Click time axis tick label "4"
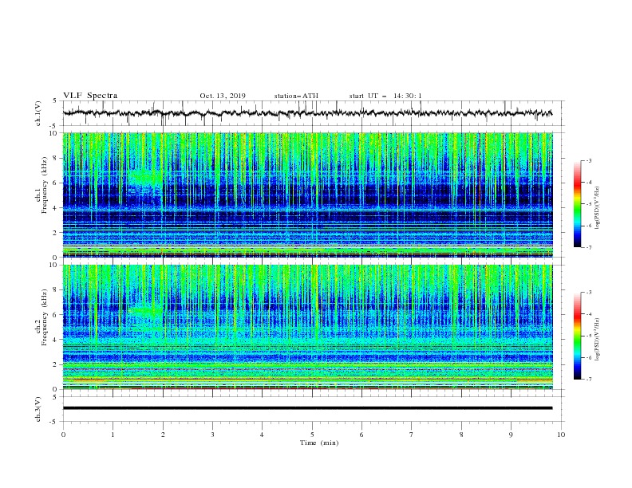 pos(262,435)
